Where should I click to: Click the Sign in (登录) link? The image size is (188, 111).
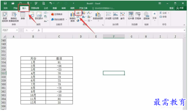point(171,8)
